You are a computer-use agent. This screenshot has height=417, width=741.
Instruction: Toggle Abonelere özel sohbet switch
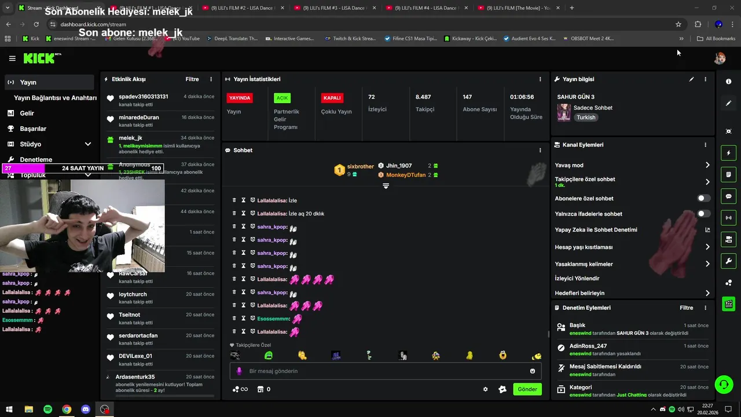(703, 198)
